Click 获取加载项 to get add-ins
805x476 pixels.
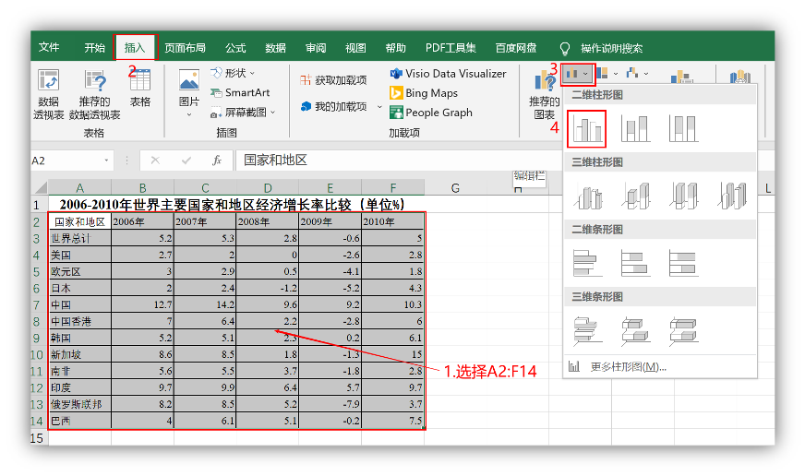(x=333, y=80)
